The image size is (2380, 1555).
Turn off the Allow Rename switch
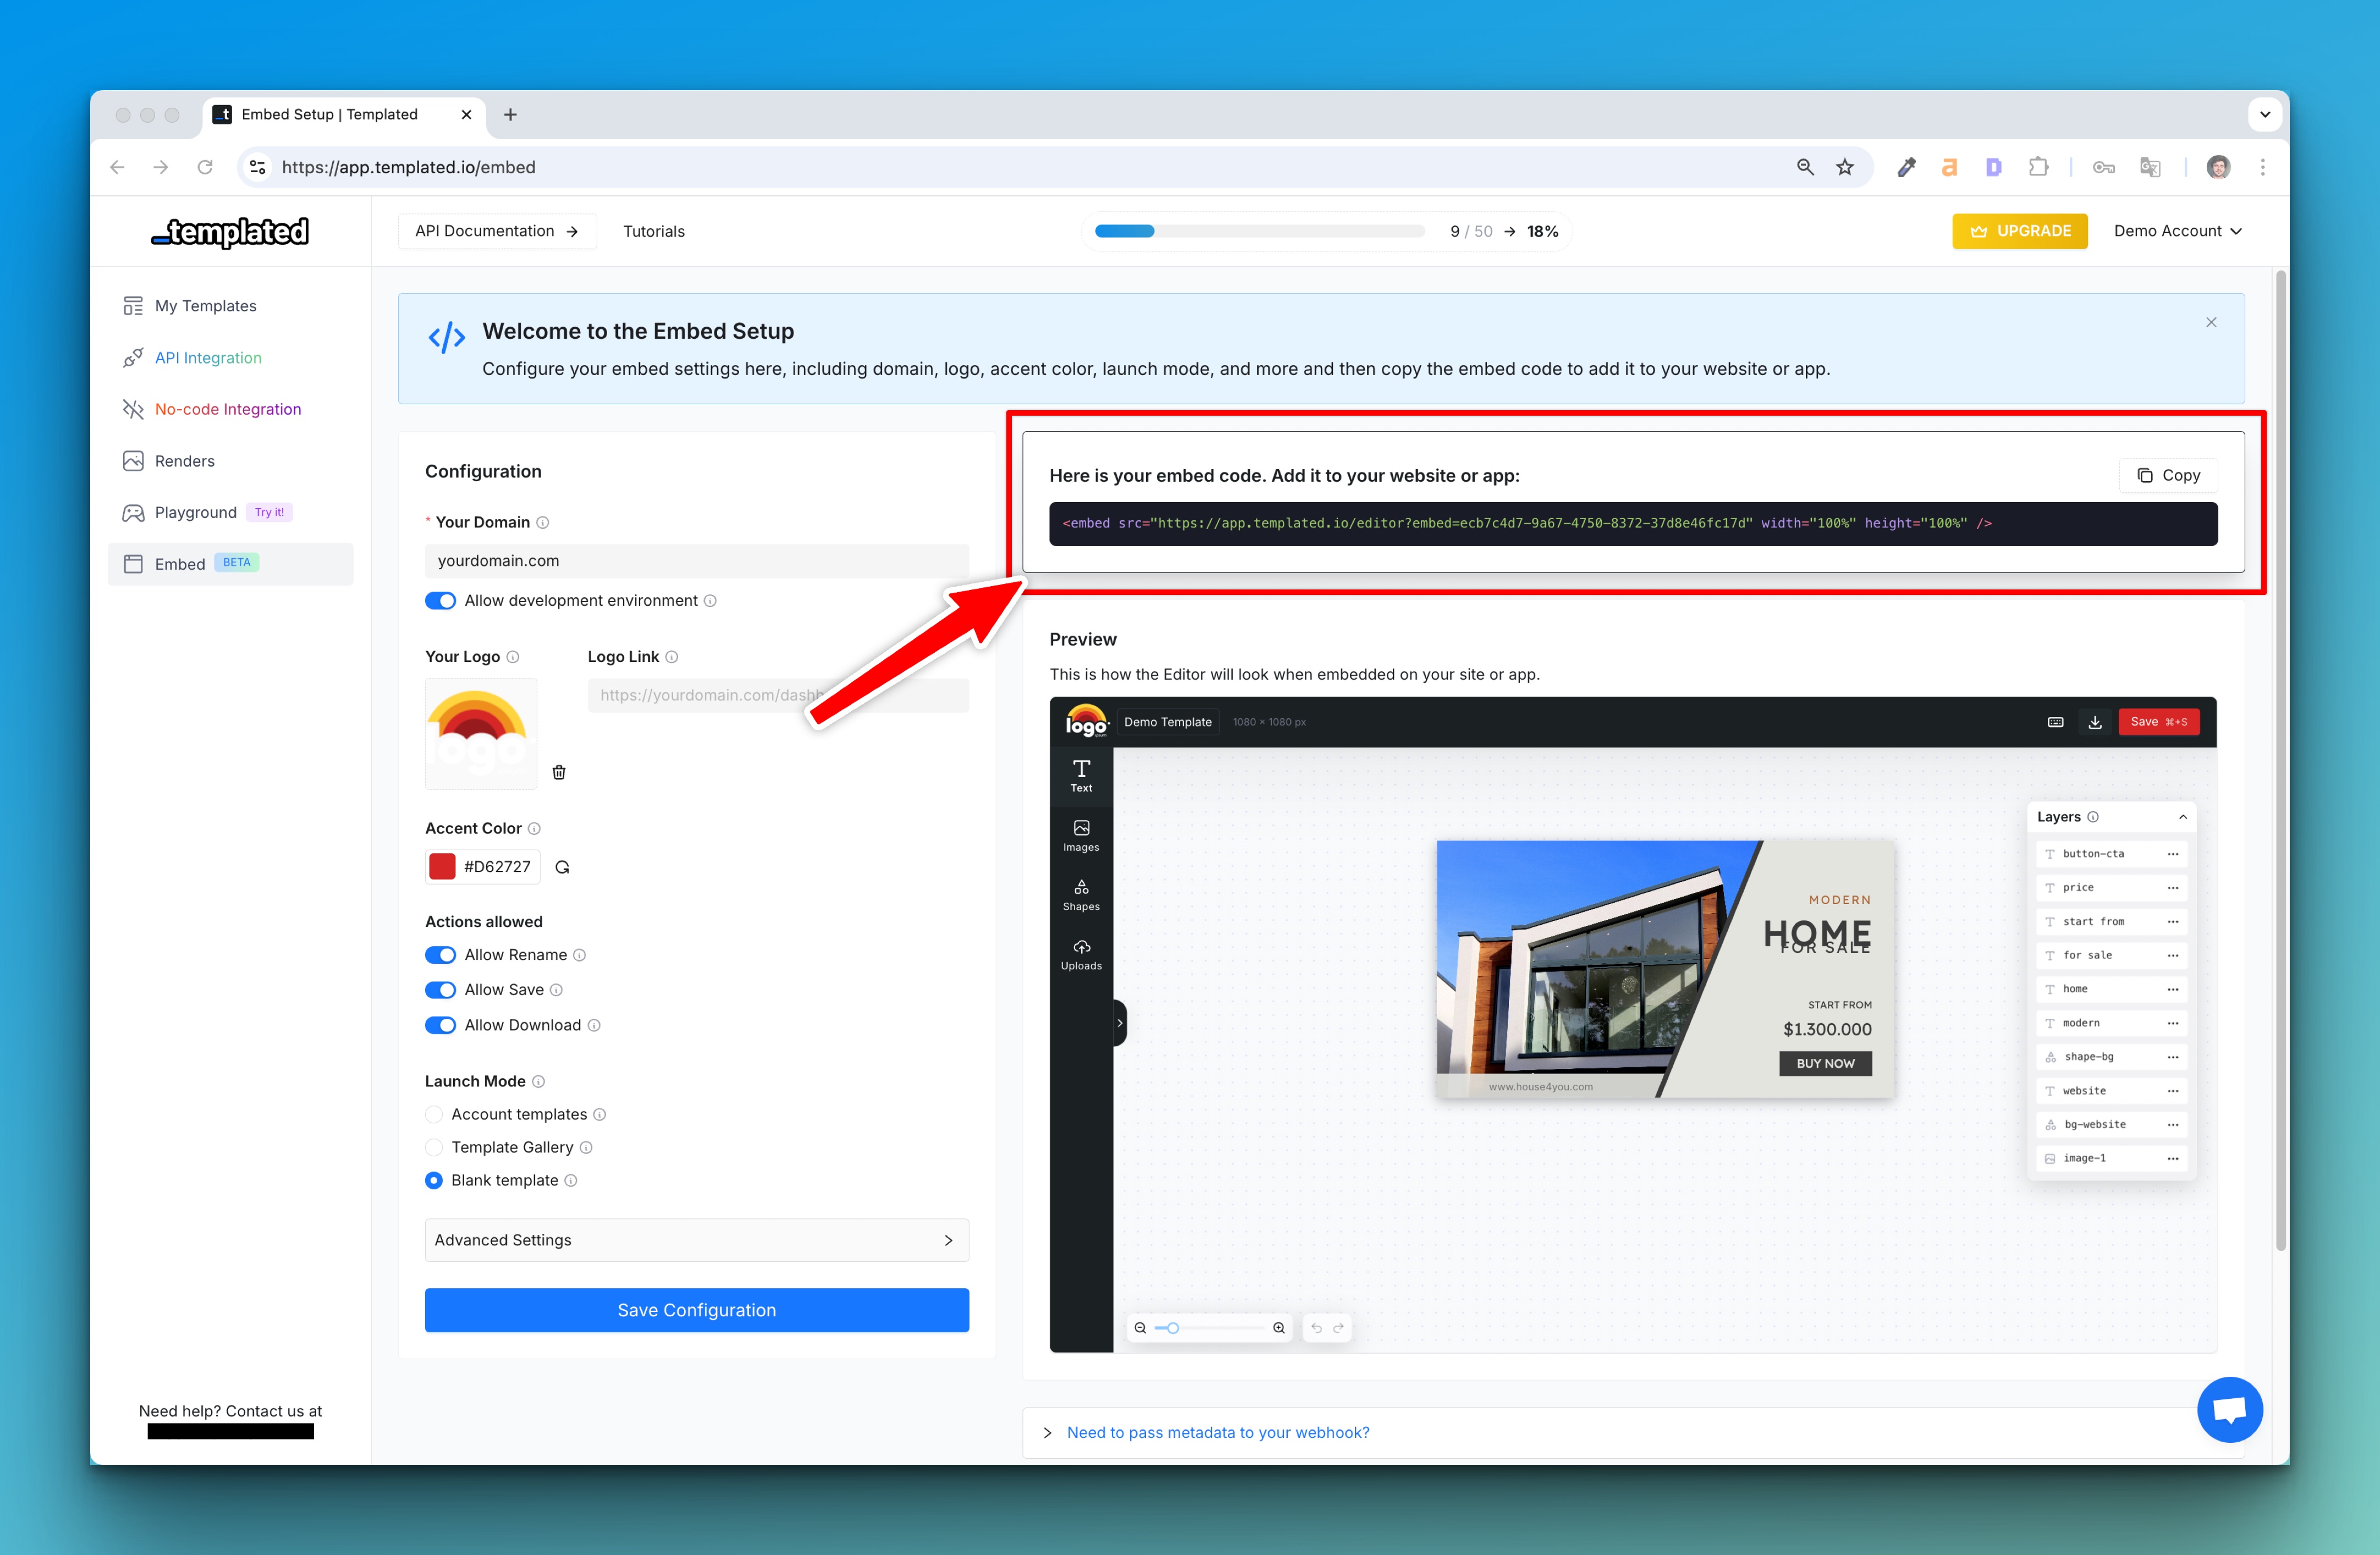[x=440, y=955]
